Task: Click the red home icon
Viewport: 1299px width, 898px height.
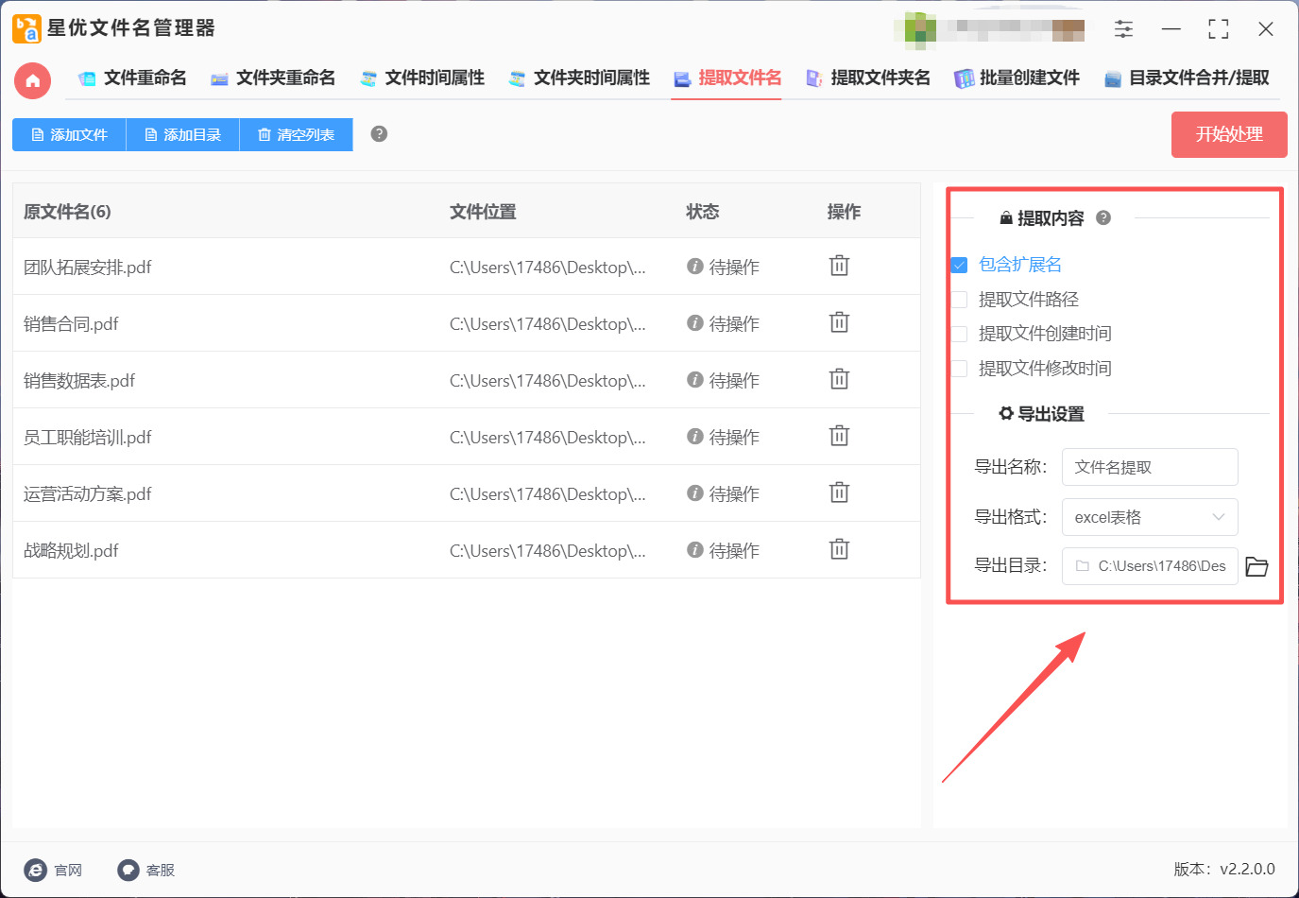Action: (33, 80)
